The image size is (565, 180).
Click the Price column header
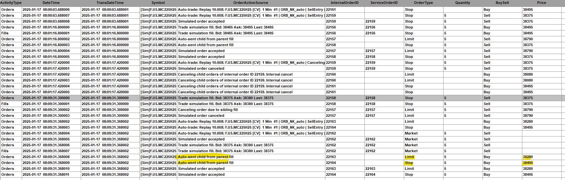click(542, 3)
